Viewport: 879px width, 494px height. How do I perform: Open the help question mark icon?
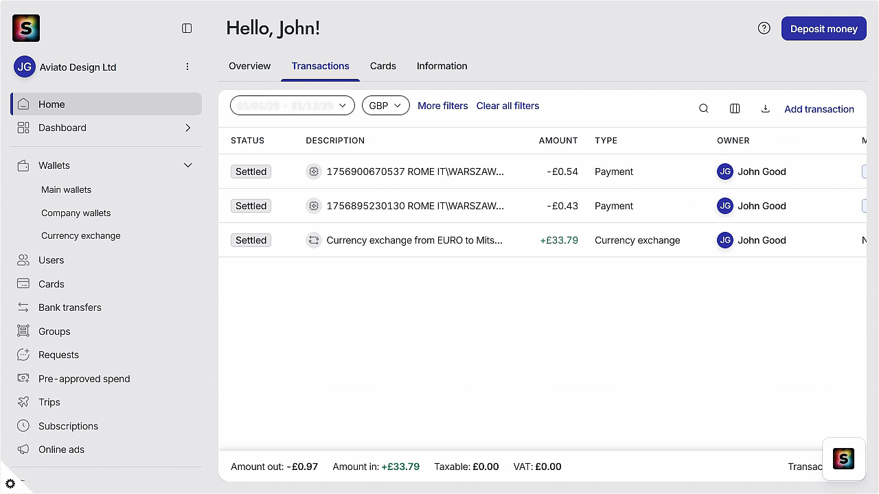764,28
